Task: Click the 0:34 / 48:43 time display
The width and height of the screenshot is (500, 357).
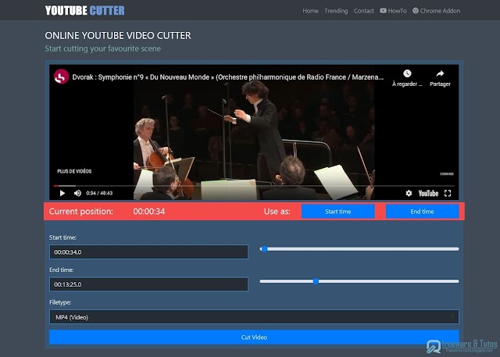Action: (x=99, y=193)
